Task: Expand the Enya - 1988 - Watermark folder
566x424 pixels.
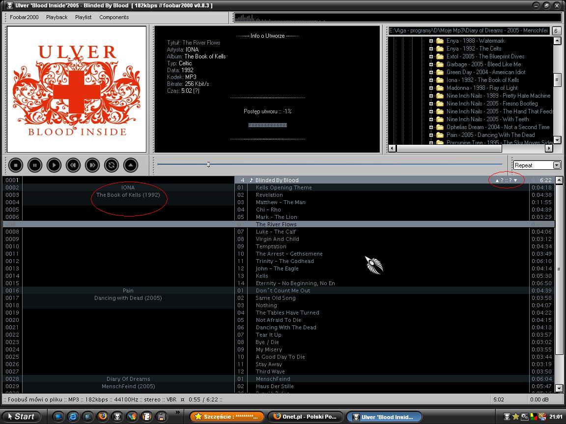Action: click(431, 41)
